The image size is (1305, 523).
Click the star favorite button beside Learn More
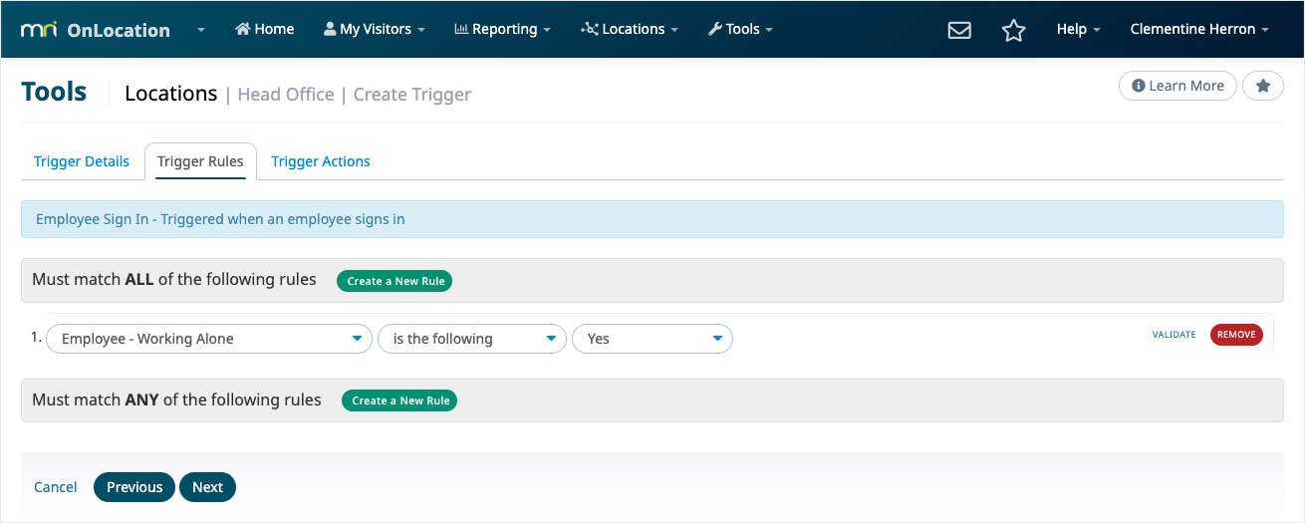(x=1263, y=86)
